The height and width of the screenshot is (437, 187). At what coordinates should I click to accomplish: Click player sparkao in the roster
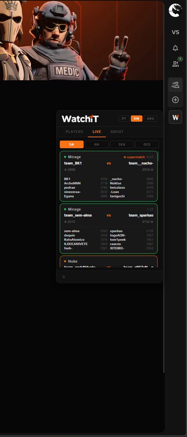coord(116,231)
